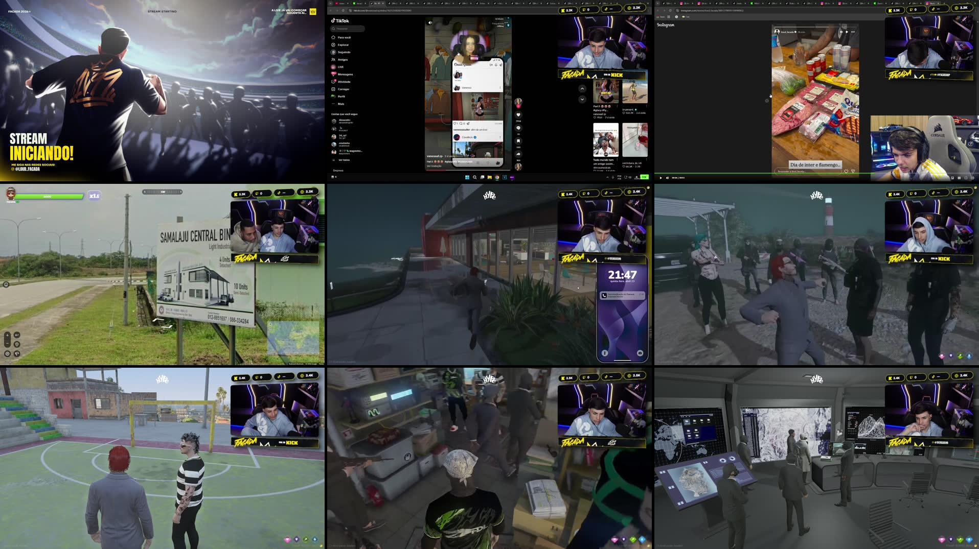Seek on the green video progress bar
The height and width of the screenshot is (549, 979).
click(x=816, y=174)
